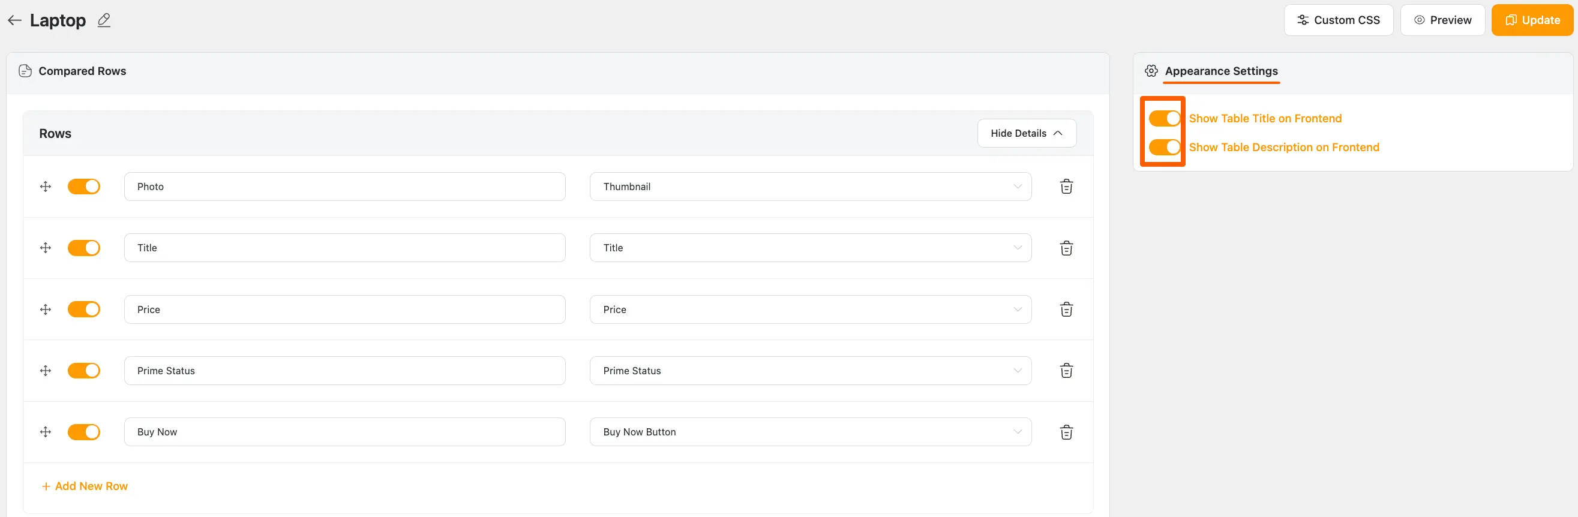Delete the Prime Status row trash icon

pos(1066,371)
